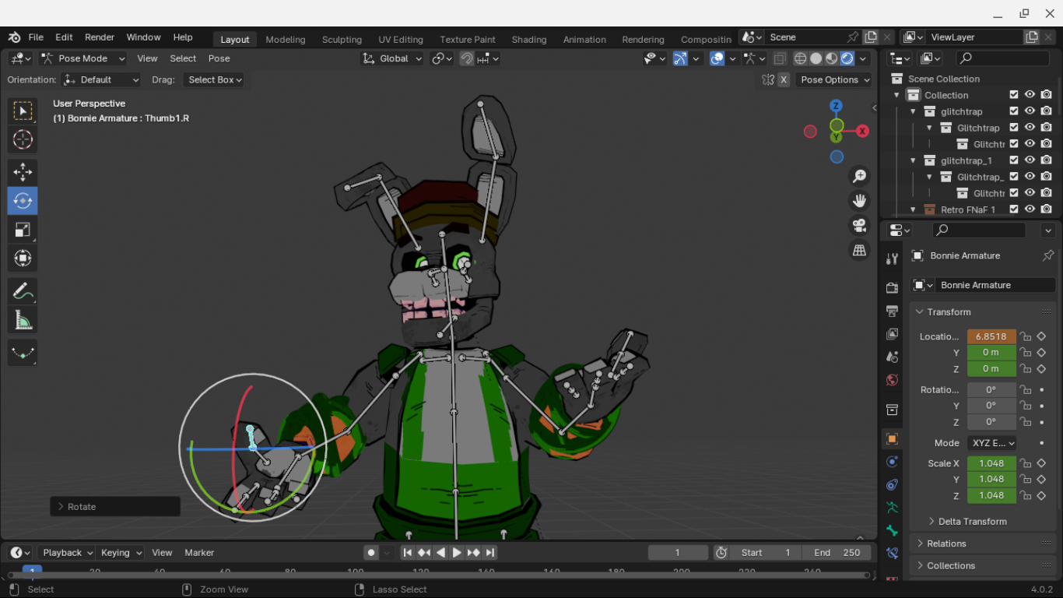1063x598 pixels.
Task: Toggle auto keying record button
Action: [371, 553]
